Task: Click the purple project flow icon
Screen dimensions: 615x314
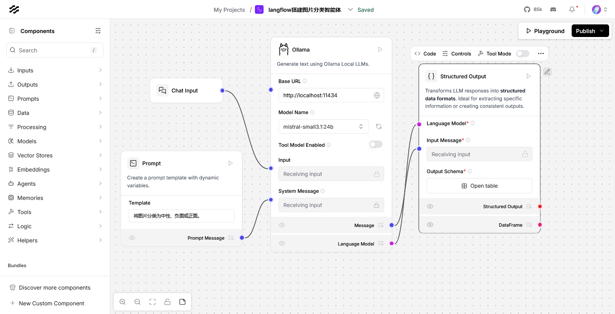Action: 259,9
